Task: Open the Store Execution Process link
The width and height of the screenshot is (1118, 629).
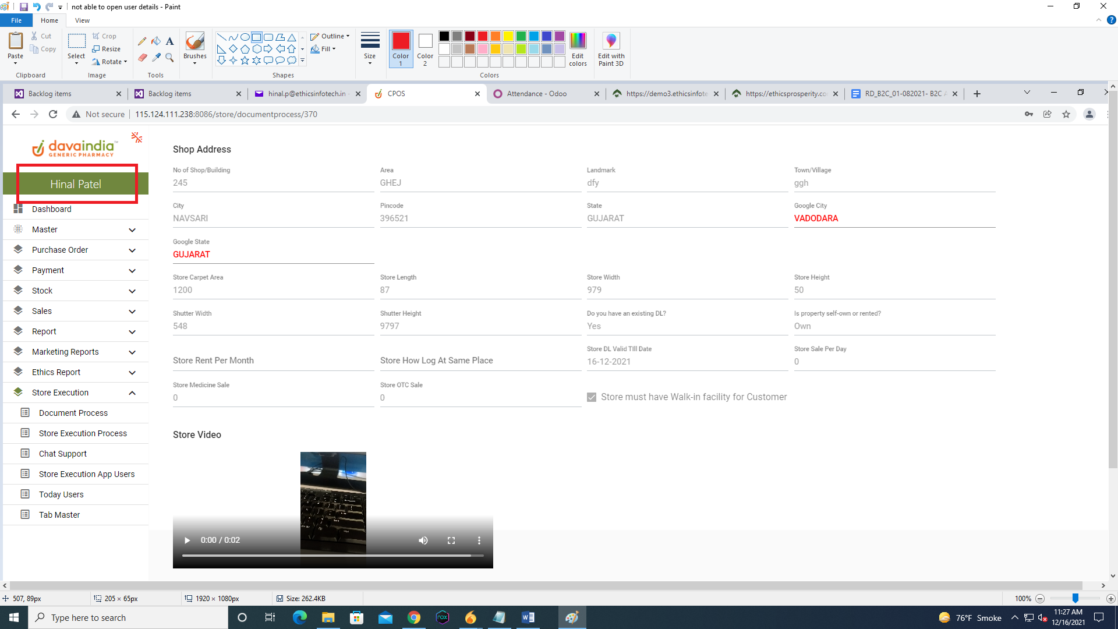Action: [x=83, y=433]
